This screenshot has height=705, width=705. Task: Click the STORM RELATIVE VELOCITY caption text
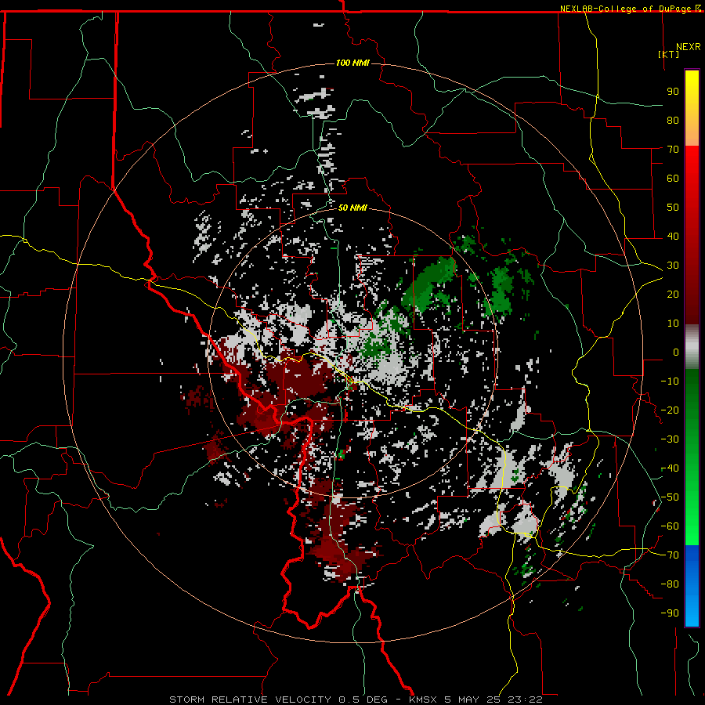click(250, 700)
